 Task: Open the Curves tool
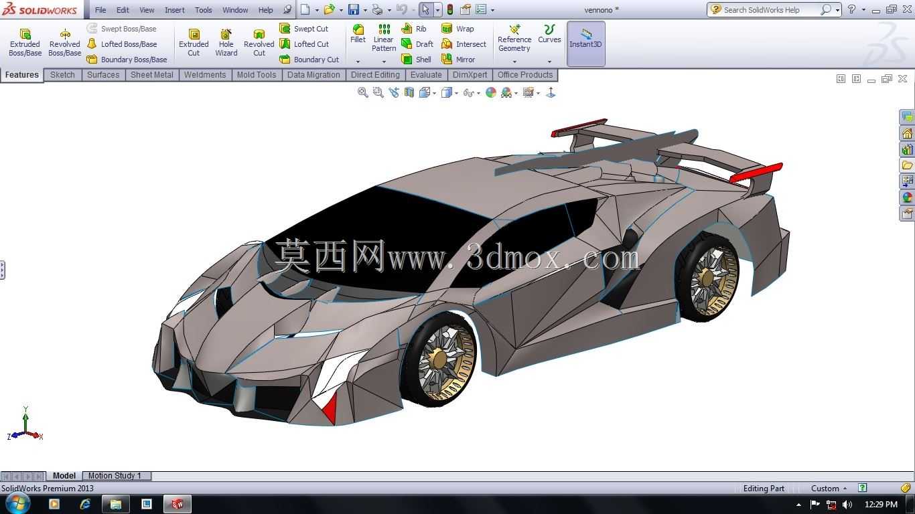pos(549,34)
